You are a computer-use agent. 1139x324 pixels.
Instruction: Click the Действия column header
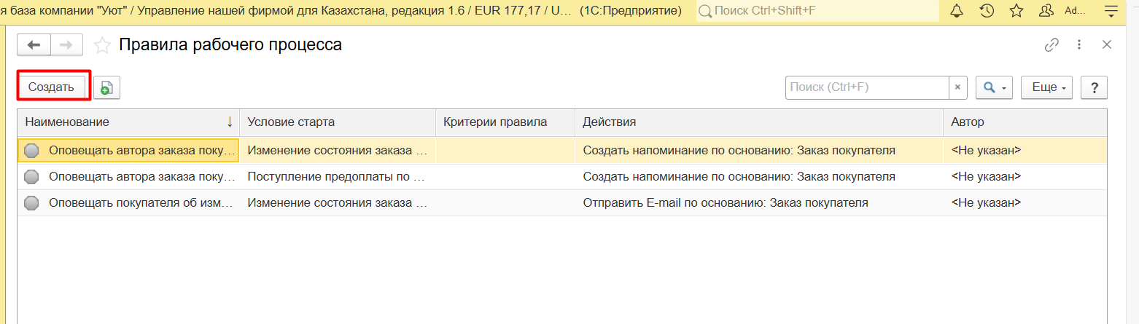758,122
